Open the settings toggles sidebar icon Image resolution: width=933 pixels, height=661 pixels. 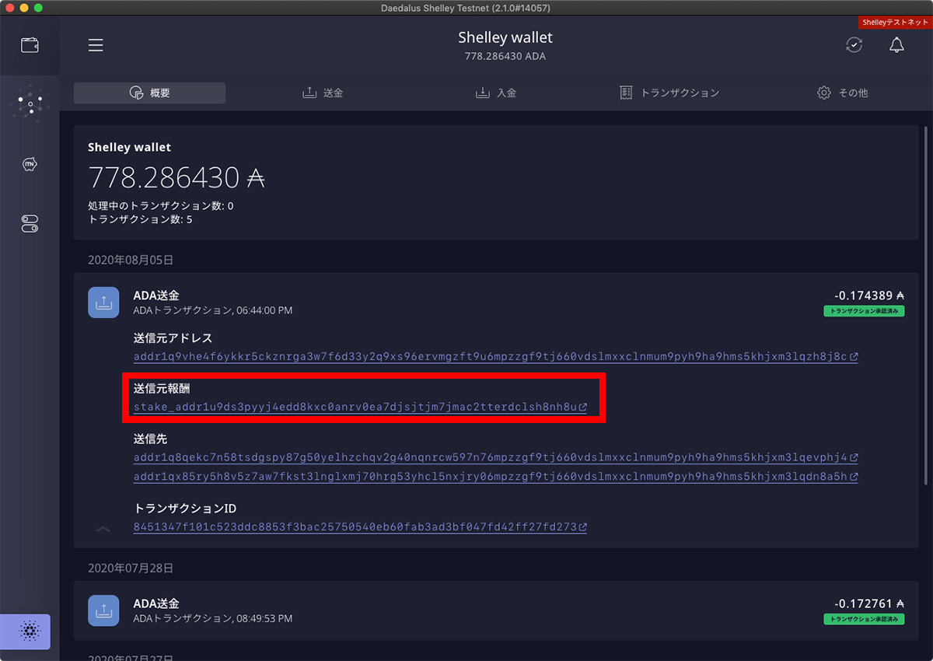(x=30, y=224)
